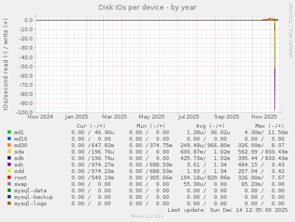Click the Max (-/+) column header

[x=270, y=126]
